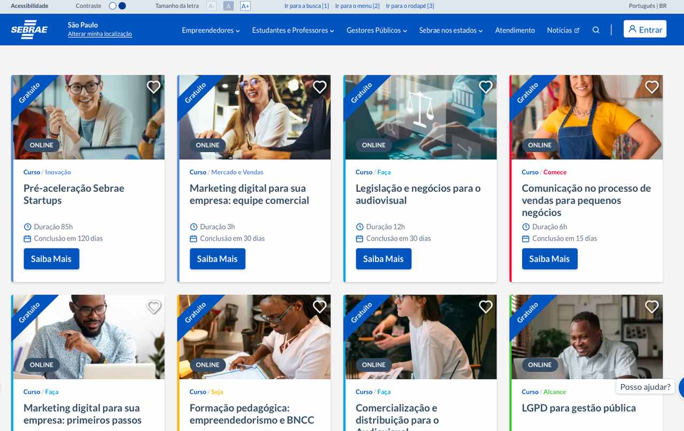Jump via Ir para a busca [1]
Image resolution: width=684 pixels, height=431 pixels.
[307, 6]
